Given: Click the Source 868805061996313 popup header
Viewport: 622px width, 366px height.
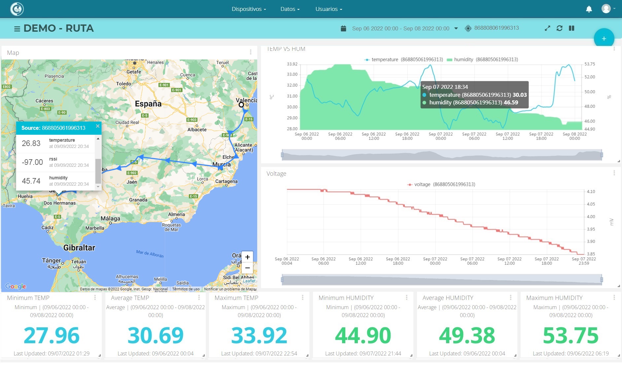Looking at the screenshot, I should pos(58,128).
